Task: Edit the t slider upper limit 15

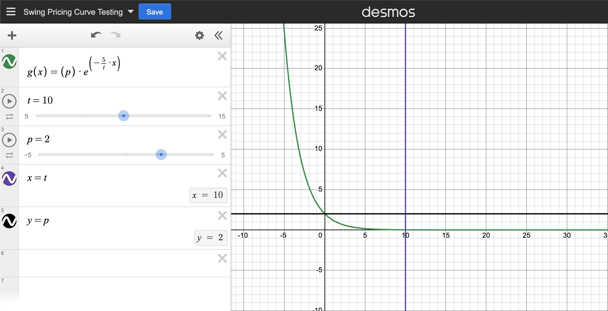Action: point(222,116)
